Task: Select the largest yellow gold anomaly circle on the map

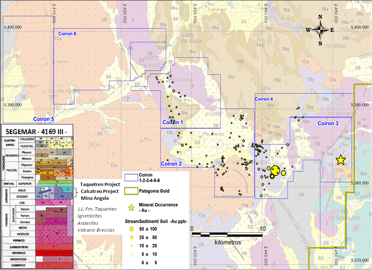Action: [275, 170]
